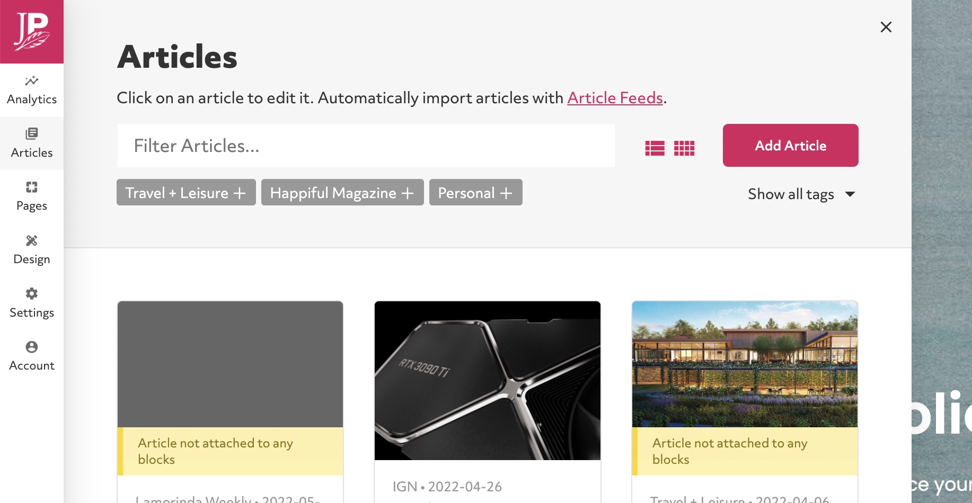This screenshot has height=503, width=972.
Task: Open the Pages section
Action: coord(32,196)
